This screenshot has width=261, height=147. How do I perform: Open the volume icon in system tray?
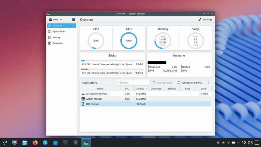(x=218, y=143)
